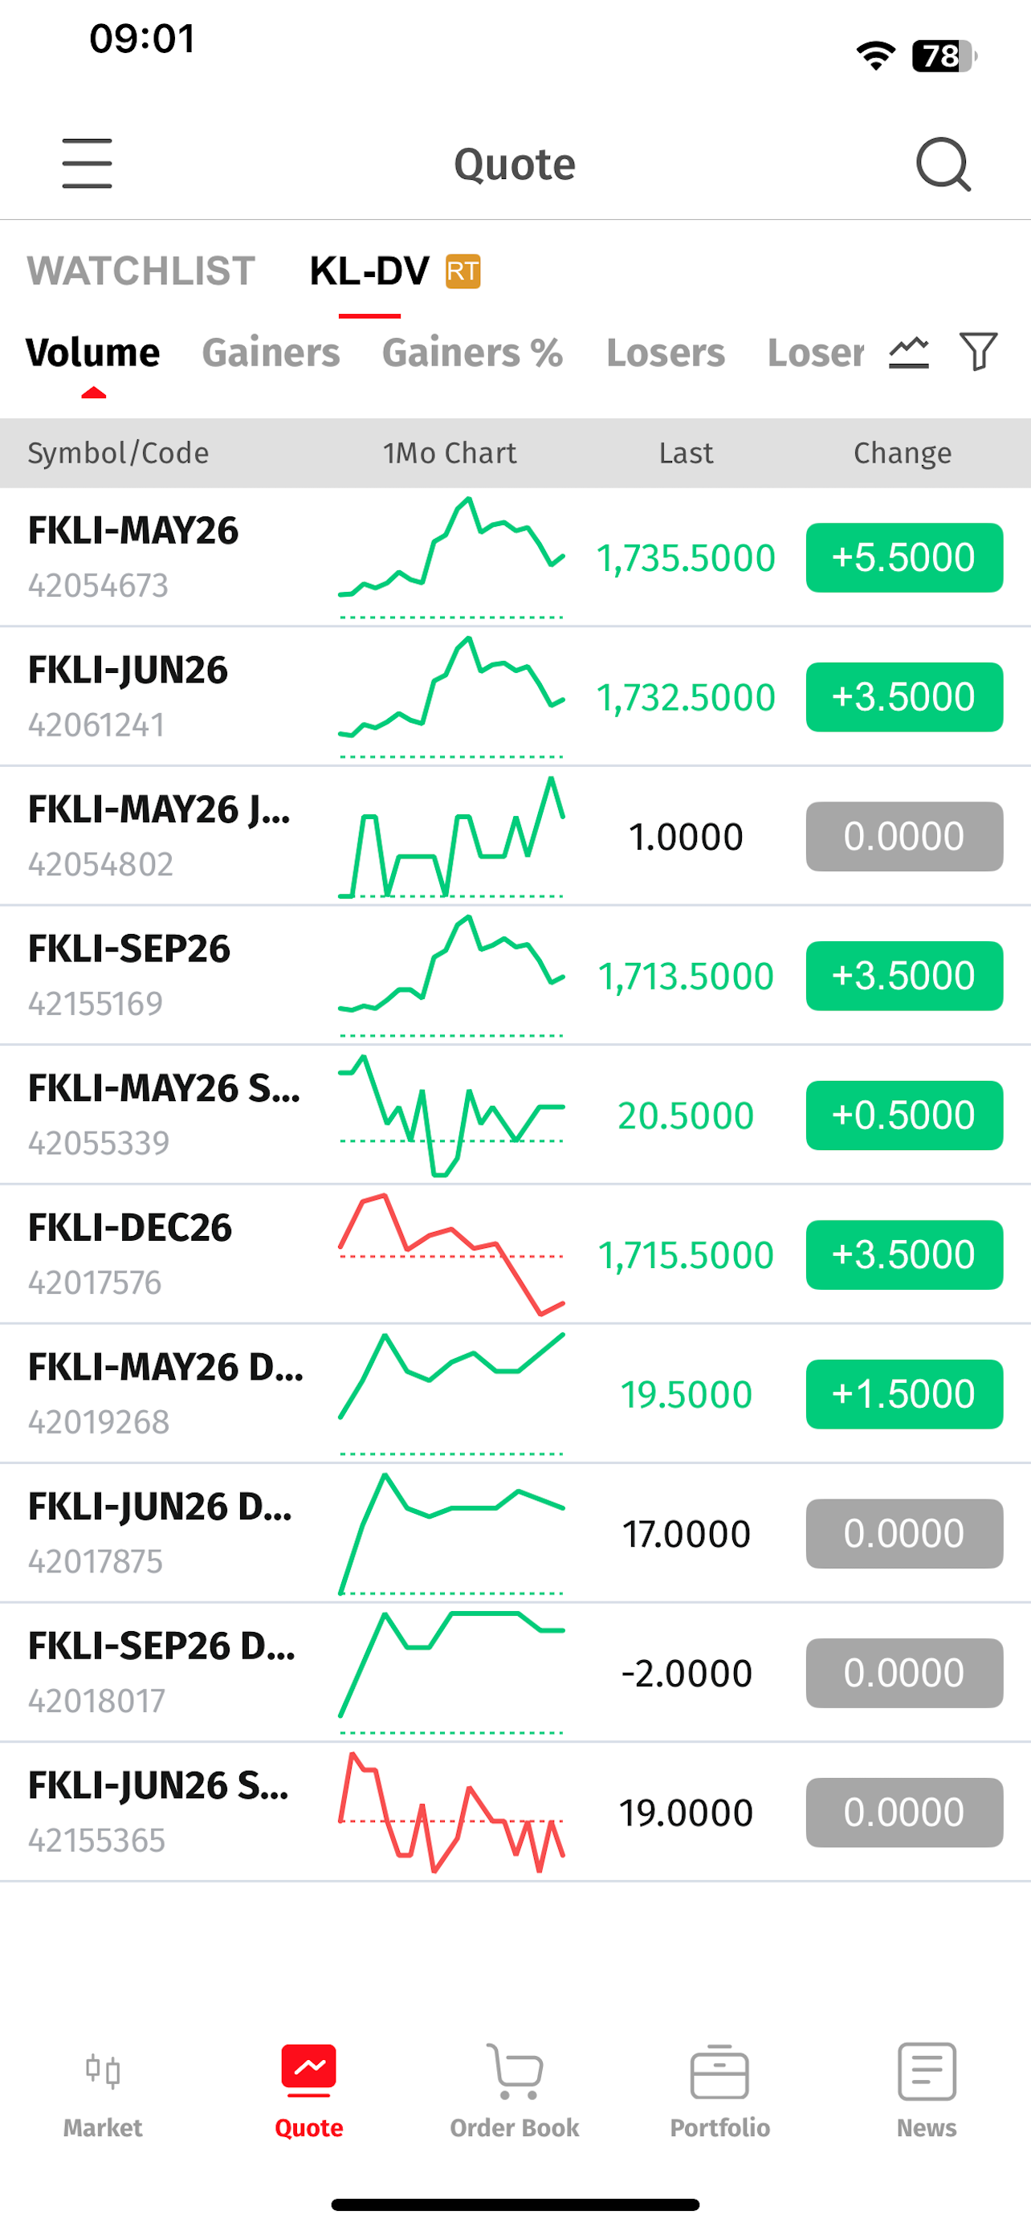Select the FKLI-JUN26 S... spread row
This screenshot has height=2231, width=1031.
(x=515, y=1812)
